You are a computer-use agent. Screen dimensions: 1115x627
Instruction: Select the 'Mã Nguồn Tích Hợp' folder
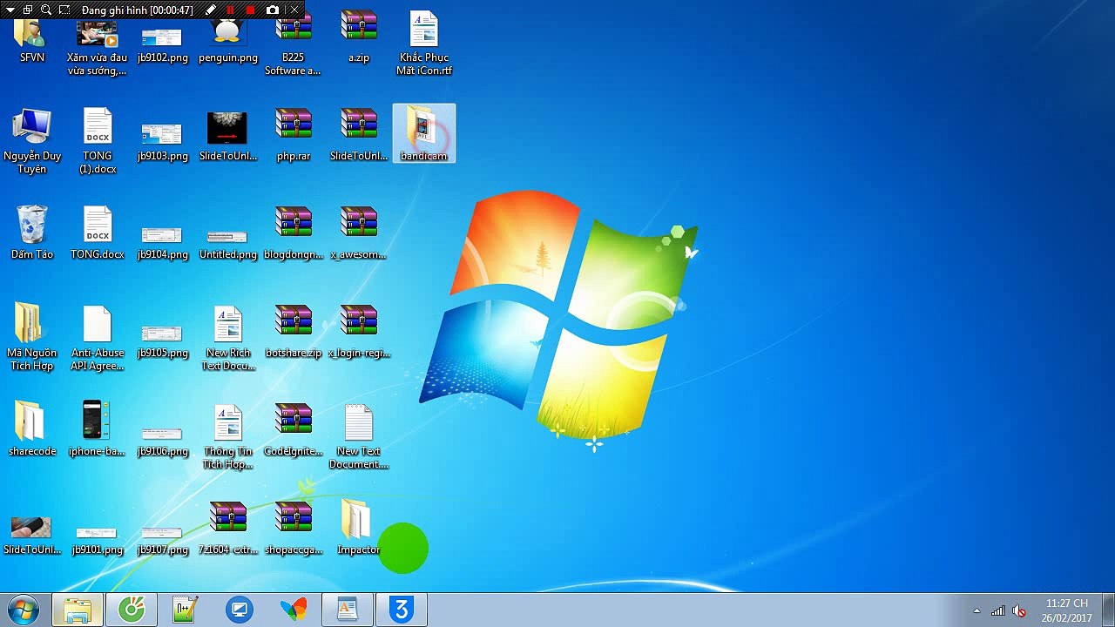coord(32,338)
